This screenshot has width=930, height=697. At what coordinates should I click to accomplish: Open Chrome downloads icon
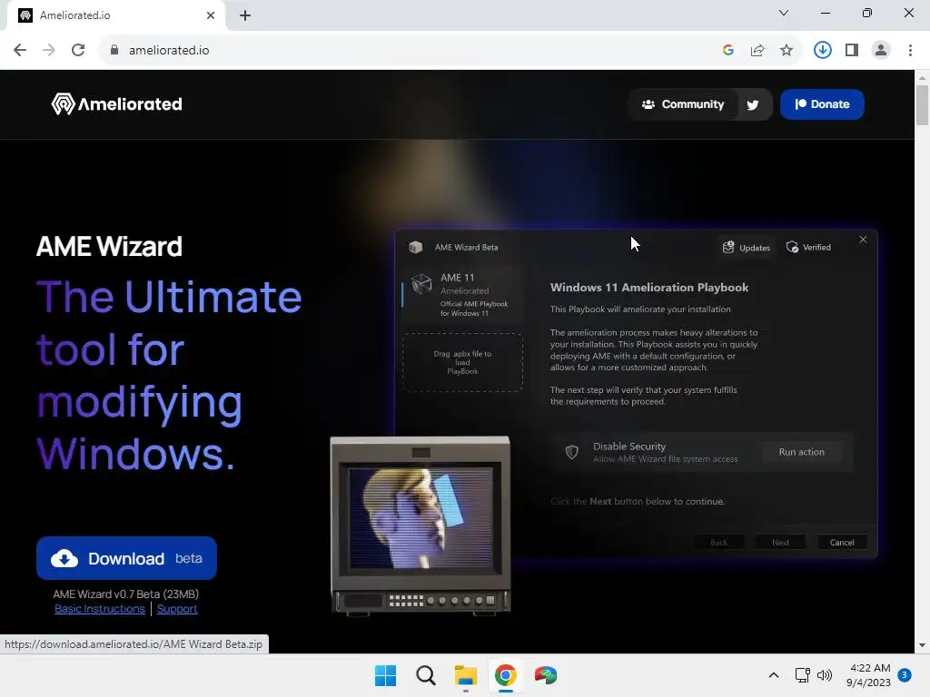point(822,50)
